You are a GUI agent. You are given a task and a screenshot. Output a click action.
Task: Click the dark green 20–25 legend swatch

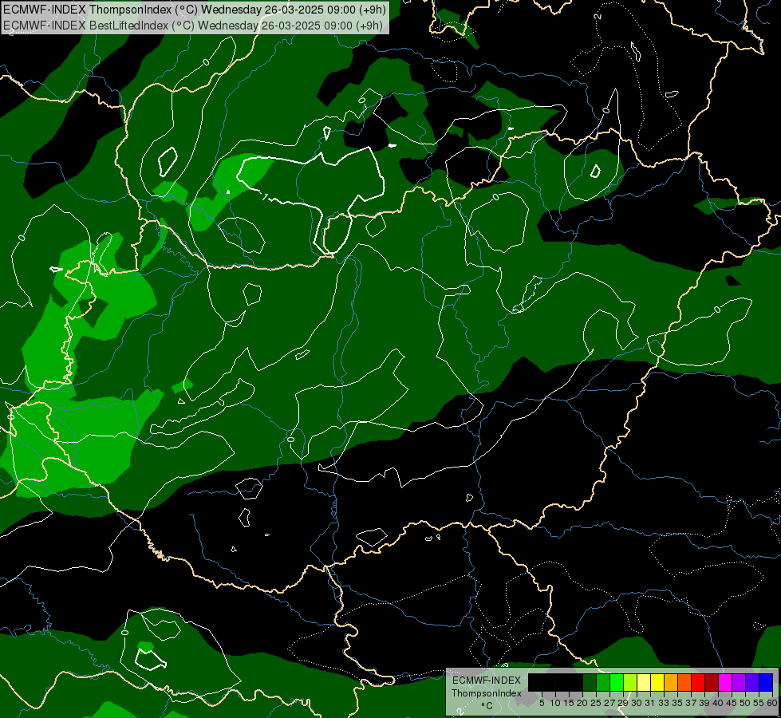[590, 682]
